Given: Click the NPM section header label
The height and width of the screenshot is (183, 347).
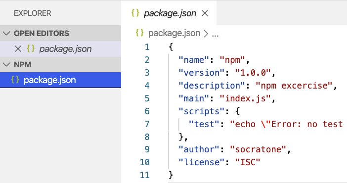Looking at the screenshot, I should point(23,65).
